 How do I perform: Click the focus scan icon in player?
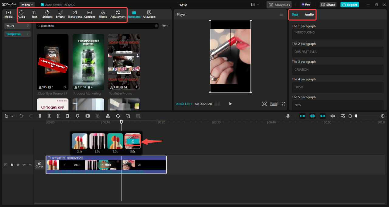coord(264,104)
